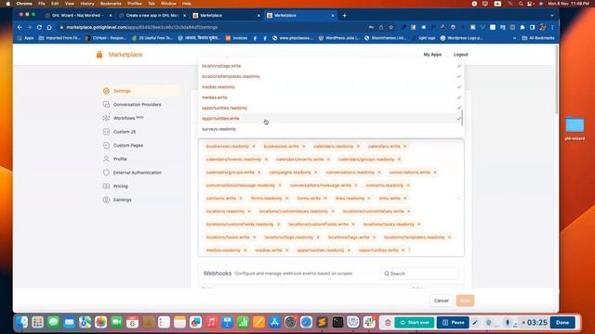Click My Apps link
Viewport: 595px width, 334px height.
432,55
